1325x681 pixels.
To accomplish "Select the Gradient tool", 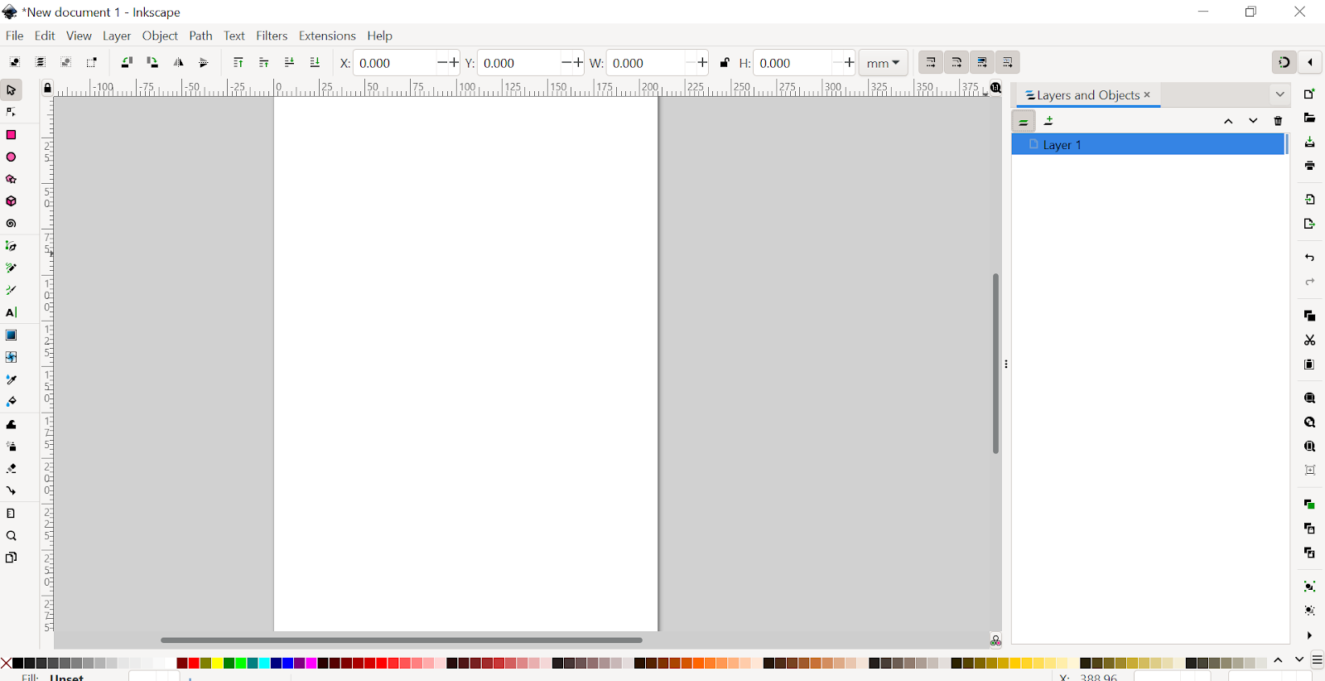I will (x=12, y=335).
